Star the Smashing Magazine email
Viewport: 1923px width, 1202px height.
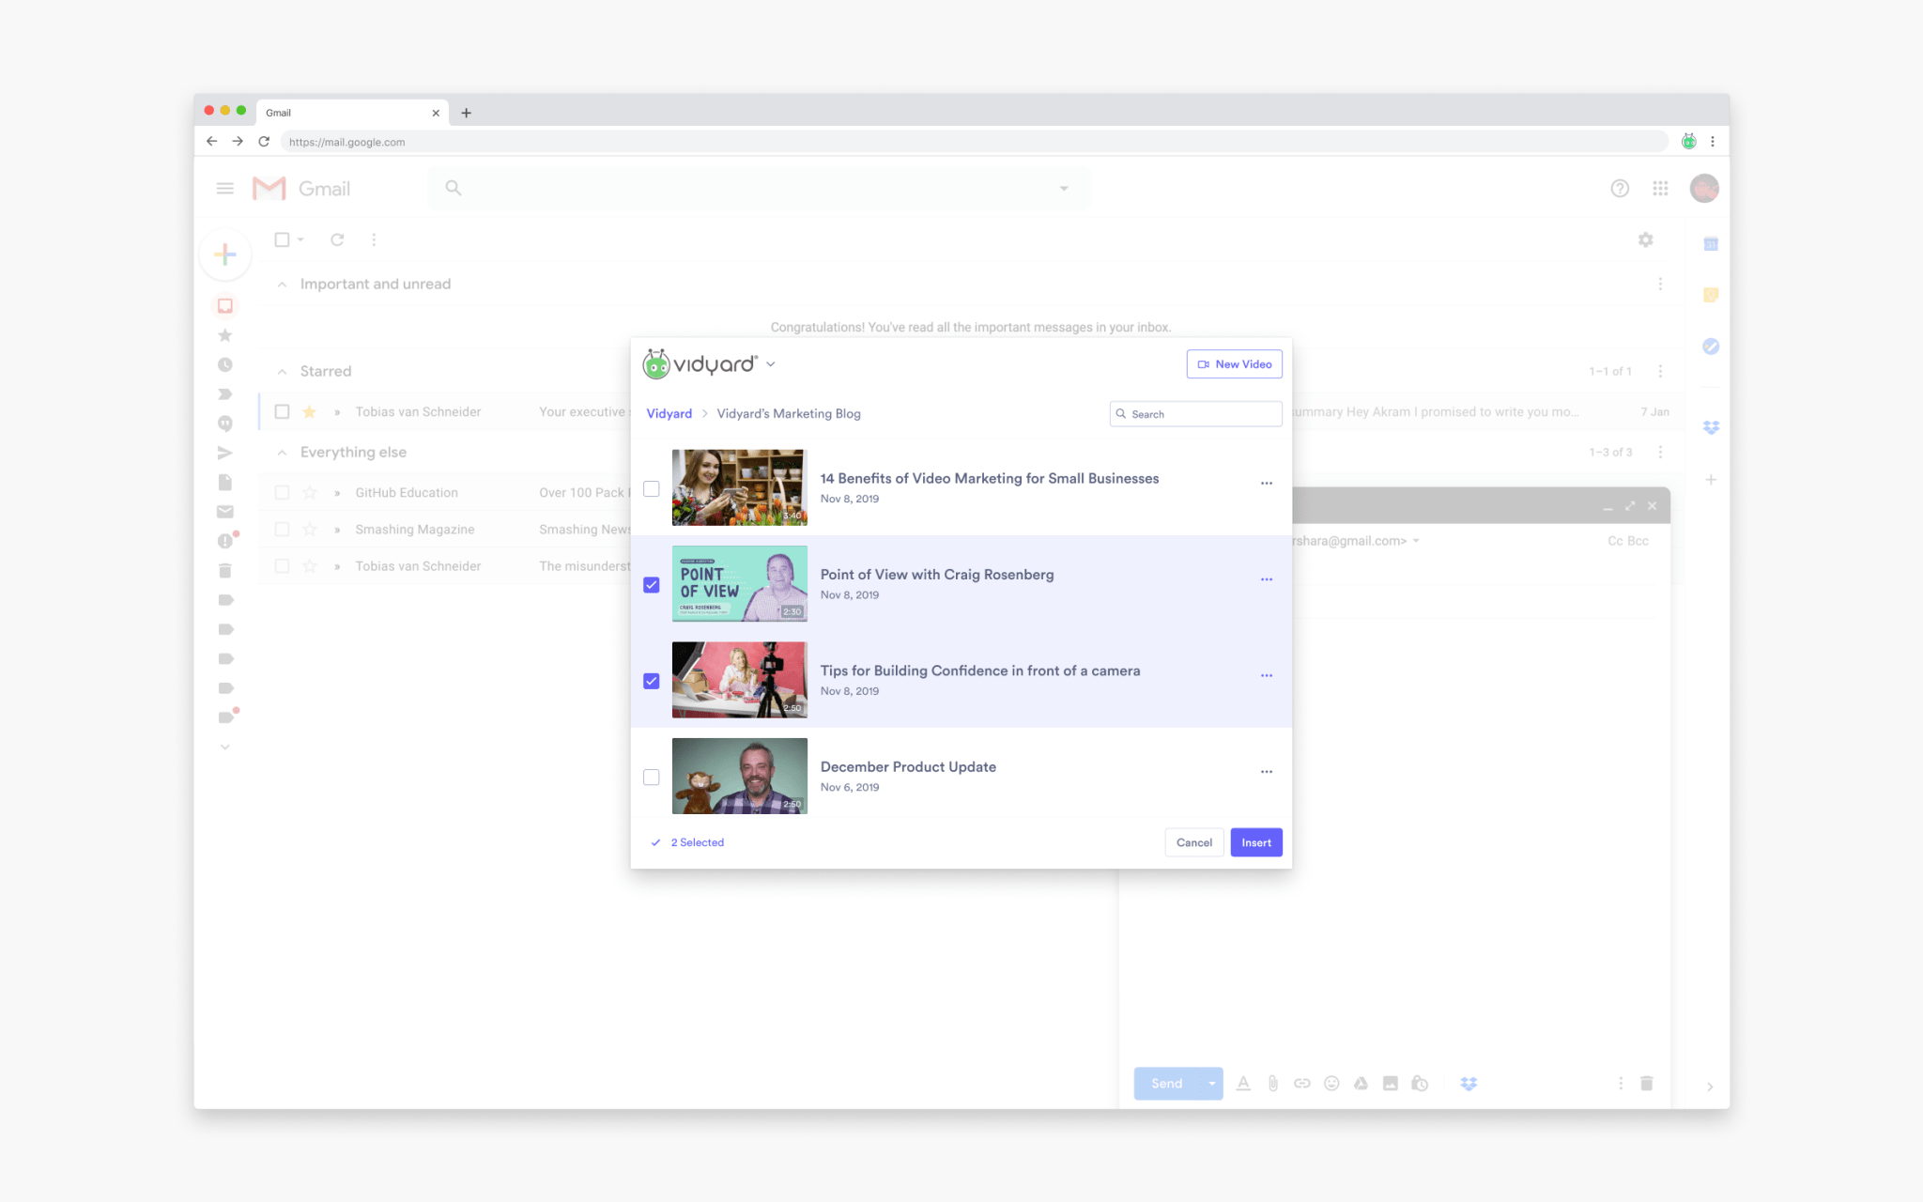tap(309, 530)
